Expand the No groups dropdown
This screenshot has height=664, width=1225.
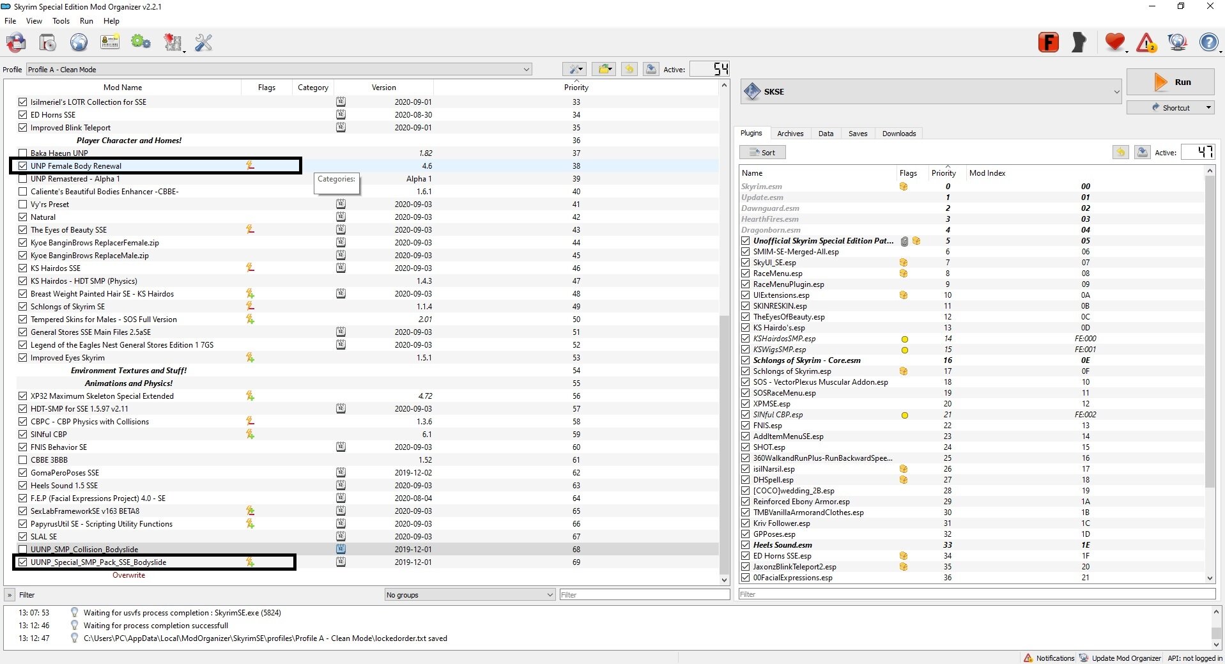[470, 595]
